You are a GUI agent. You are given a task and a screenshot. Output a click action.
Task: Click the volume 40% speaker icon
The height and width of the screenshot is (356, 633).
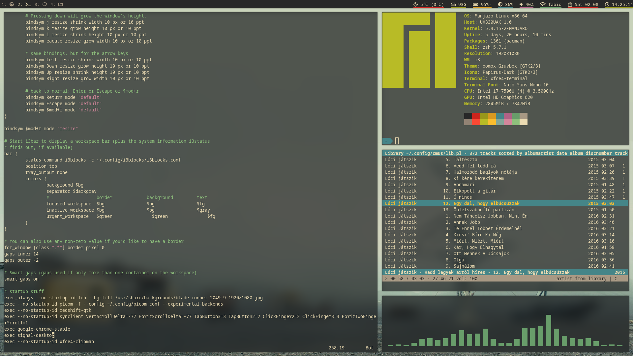tap(521, 4)
